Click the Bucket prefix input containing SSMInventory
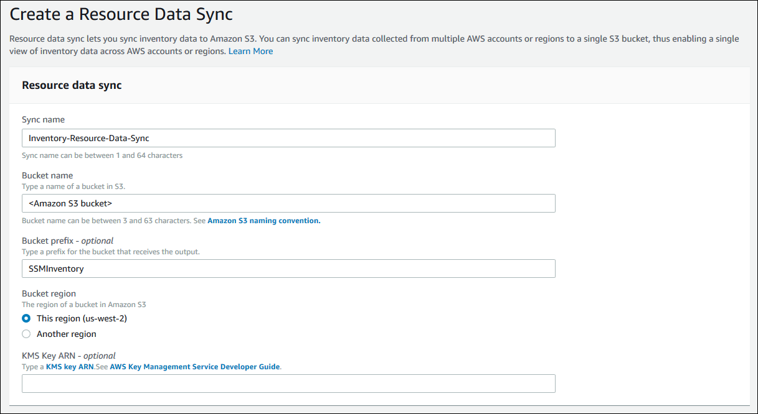Image resolution: width=758 pixels, height=414 pixels. 288,269
